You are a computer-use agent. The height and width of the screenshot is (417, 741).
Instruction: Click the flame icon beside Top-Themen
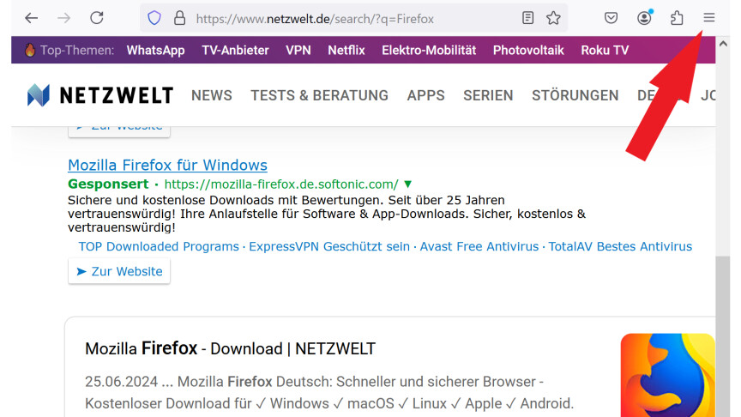tap(30, 50)
